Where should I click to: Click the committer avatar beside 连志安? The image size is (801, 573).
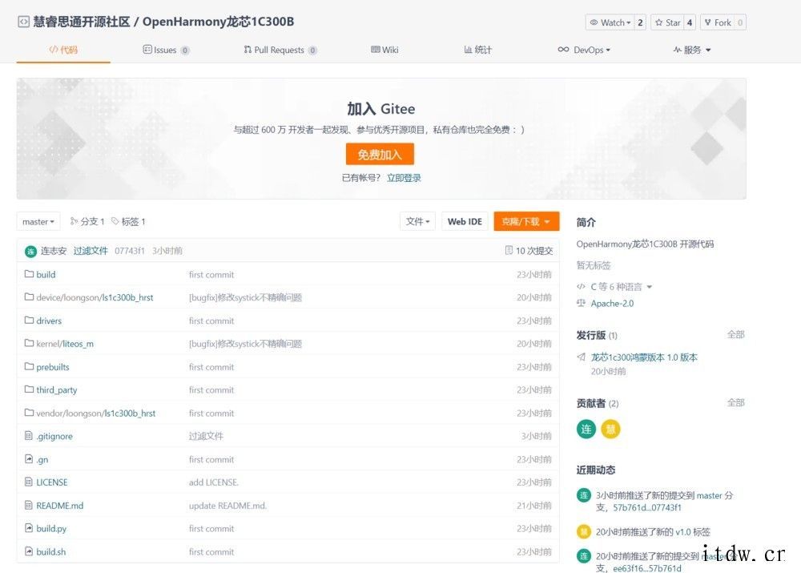30,251
